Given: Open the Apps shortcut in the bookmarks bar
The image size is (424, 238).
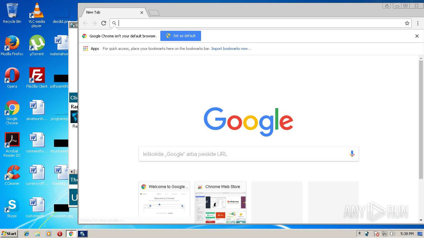Looking at the screenshot, I should 91,49.
